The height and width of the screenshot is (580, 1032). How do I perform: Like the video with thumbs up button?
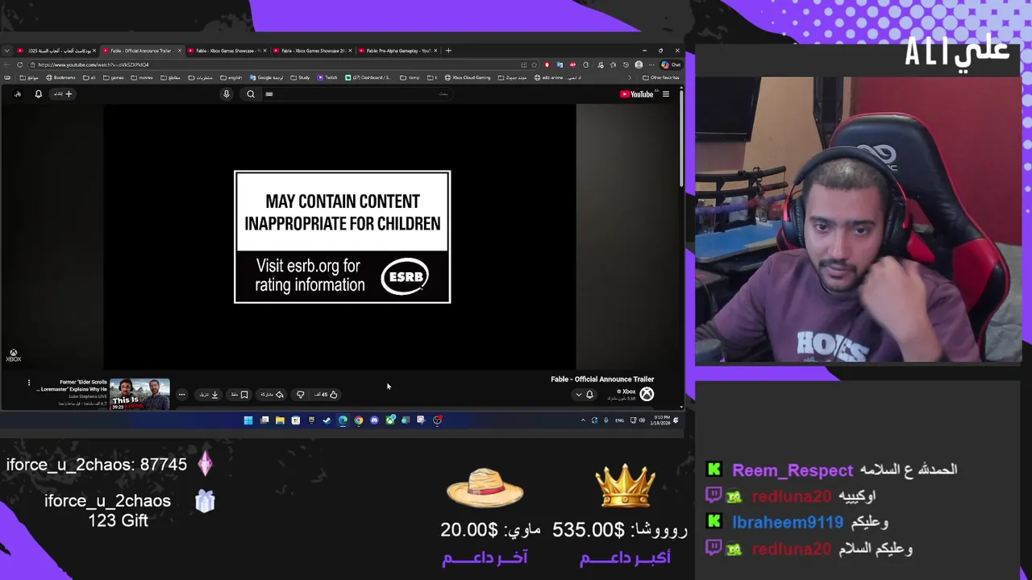[x=327, y=395]
